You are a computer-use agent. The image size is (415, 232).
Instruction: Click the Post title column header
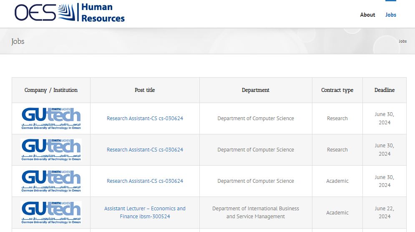145,90
